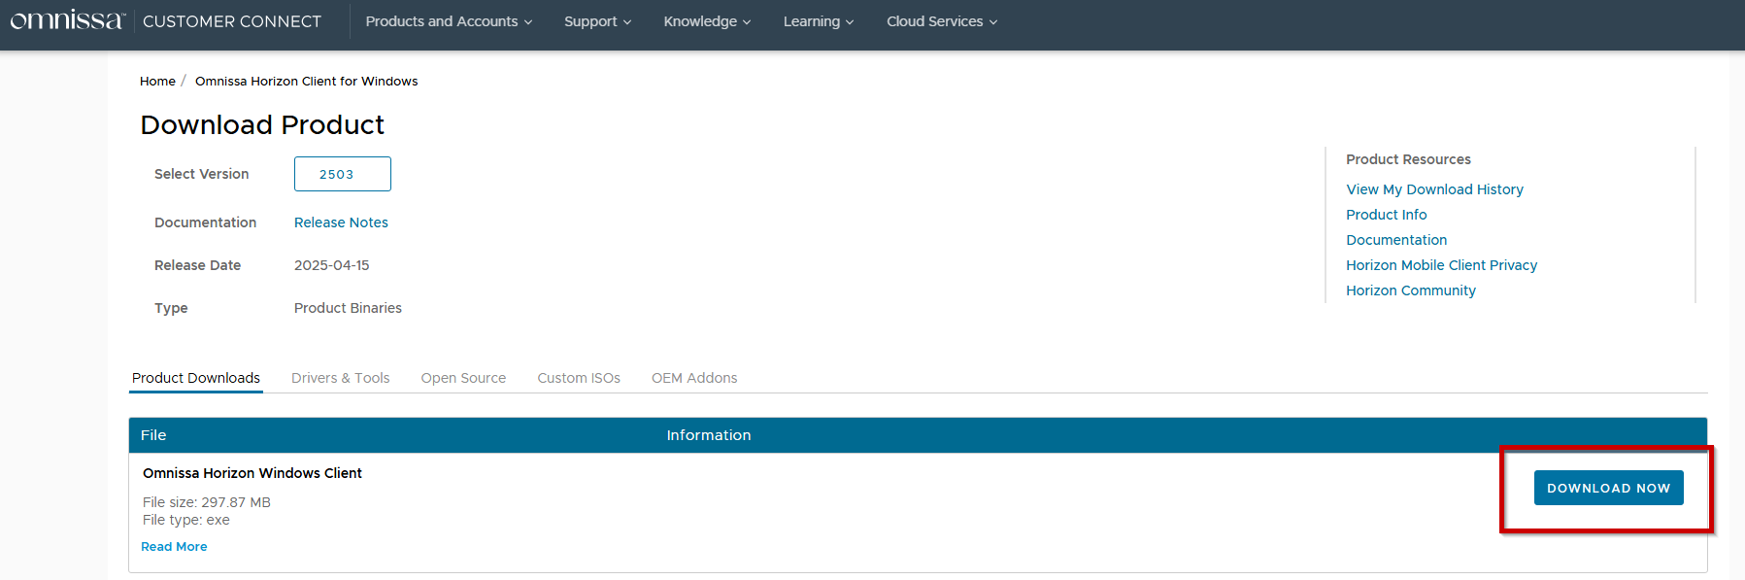Expand the Learning menu
This screenshot has height=580, width=1745.
pyautogui.click(x=819, y=21)
